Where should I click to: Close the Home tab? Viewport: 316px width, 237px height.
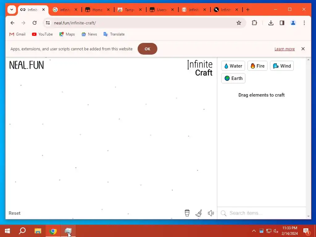108,10
